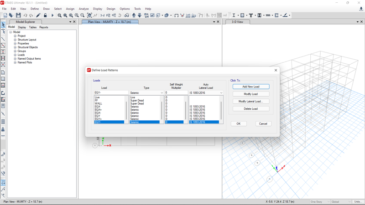This screenshot has width=365, height=205.
Task: Open the Assign menu
Action: coord(70,9)
